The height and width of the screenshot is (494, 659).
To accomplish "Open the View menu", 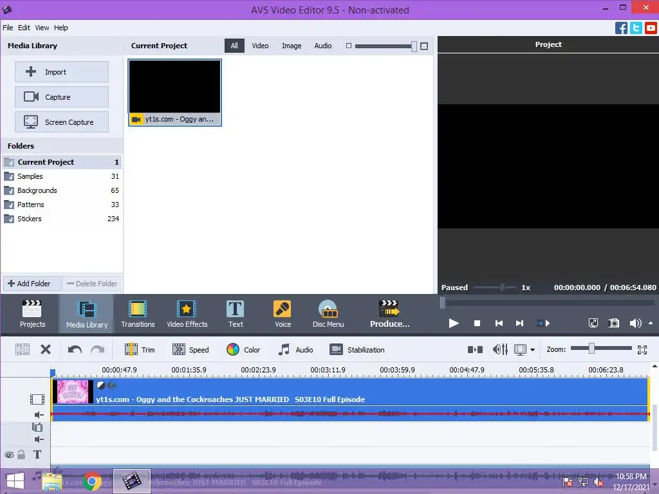I will (42, 28).
